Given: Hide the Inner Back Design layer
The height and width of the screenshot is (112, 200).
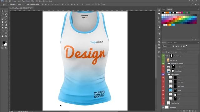Looking at the screenshot, I should point(163,67).
